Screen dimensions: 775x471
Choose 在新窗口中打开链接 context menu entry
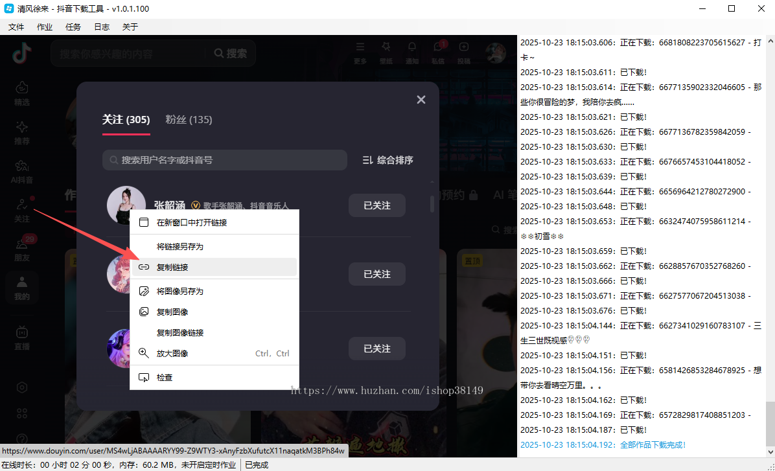pyautogui.click(x=214, y=223)
